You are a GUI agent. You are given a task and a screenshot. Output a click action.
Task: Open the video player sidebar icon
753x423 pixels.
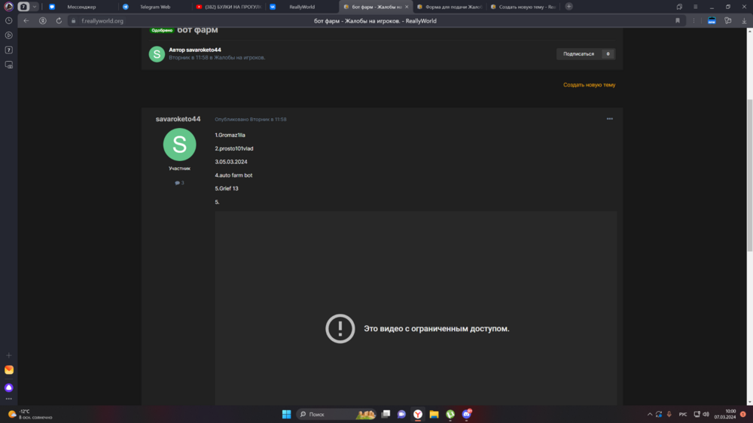(8, 35)
